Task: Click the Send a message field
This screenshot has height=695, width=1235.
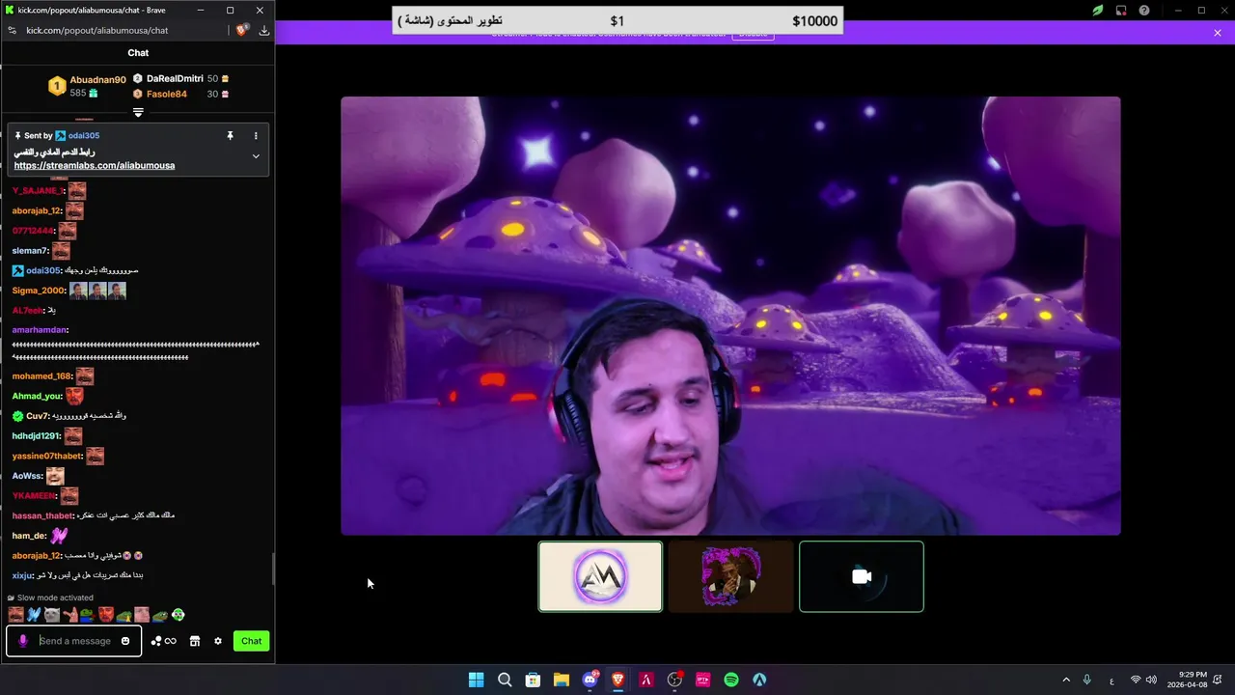Action: point(75,641)
